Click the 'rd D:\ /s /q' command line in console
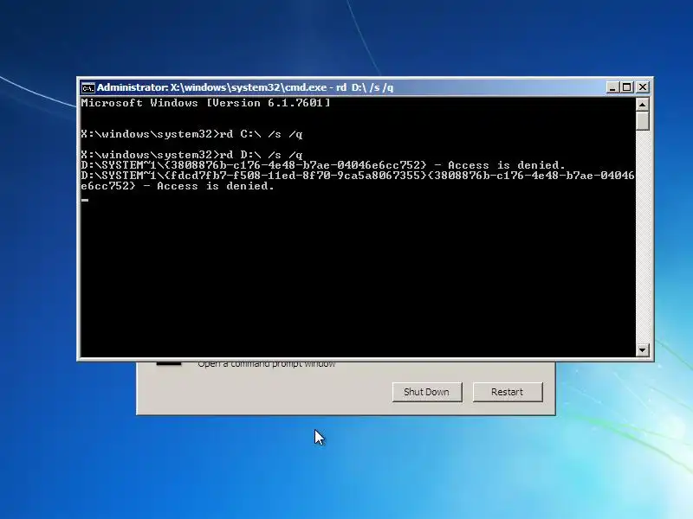Viewport: 693px width, 519px height. pos(191,155)
